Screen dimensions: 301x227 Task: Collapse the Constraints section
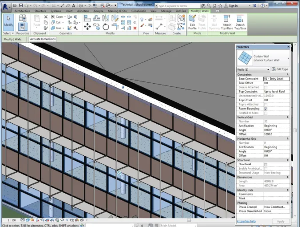287,74
